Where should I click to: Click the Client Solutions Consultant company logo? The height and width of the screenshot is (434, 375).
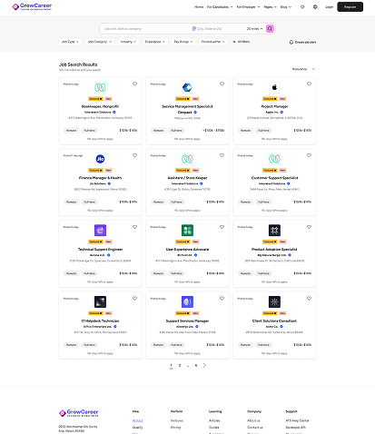tap(274, 301)
